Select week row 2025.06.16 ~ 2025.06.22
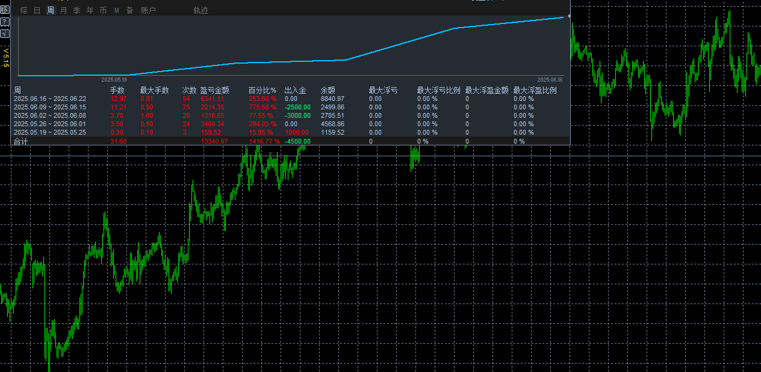This screenshot has height=372, width=761. pos(290,99)
